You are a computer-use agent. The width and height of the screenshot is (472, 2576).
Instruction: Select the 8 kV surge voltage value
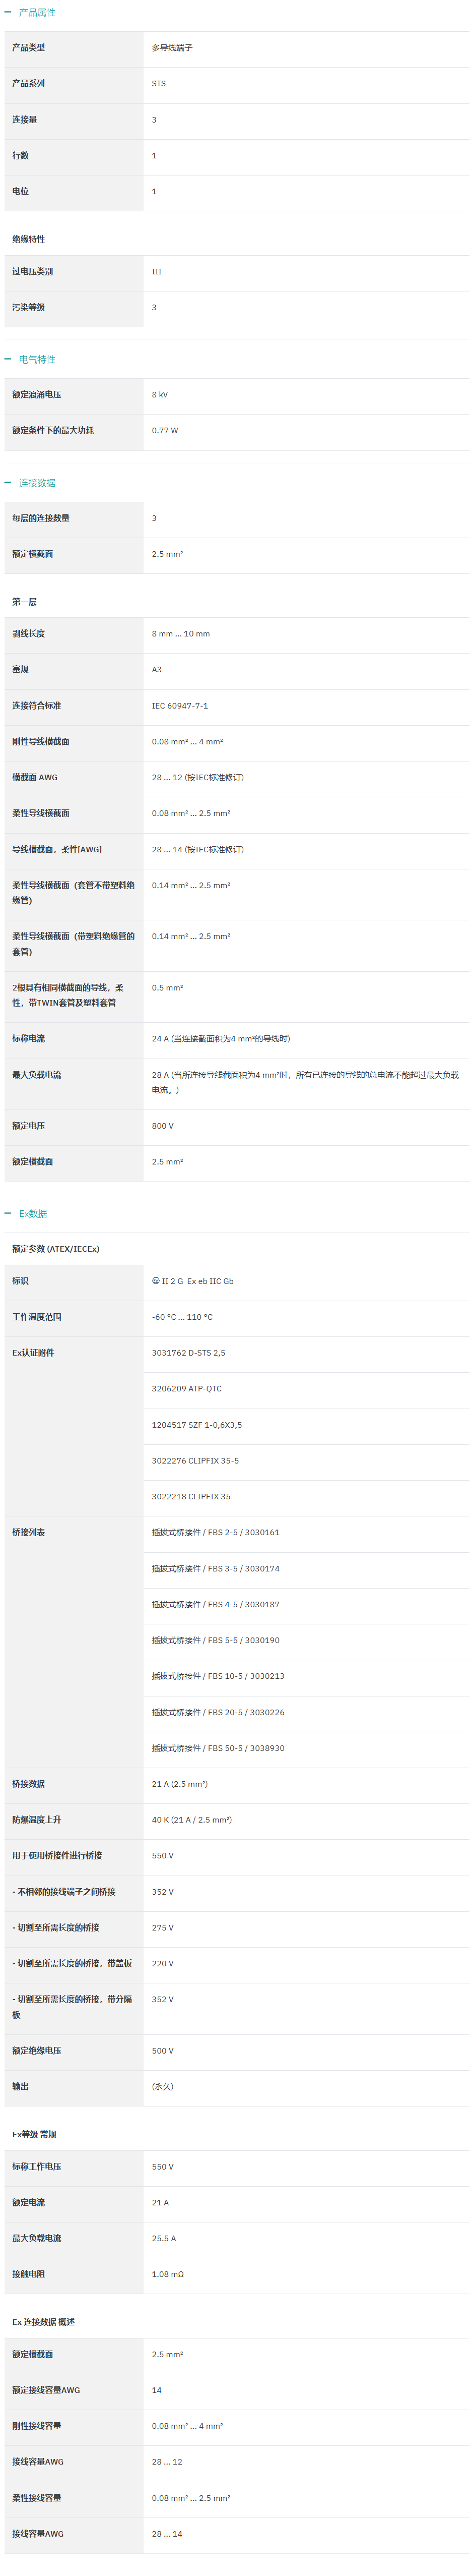160,395
